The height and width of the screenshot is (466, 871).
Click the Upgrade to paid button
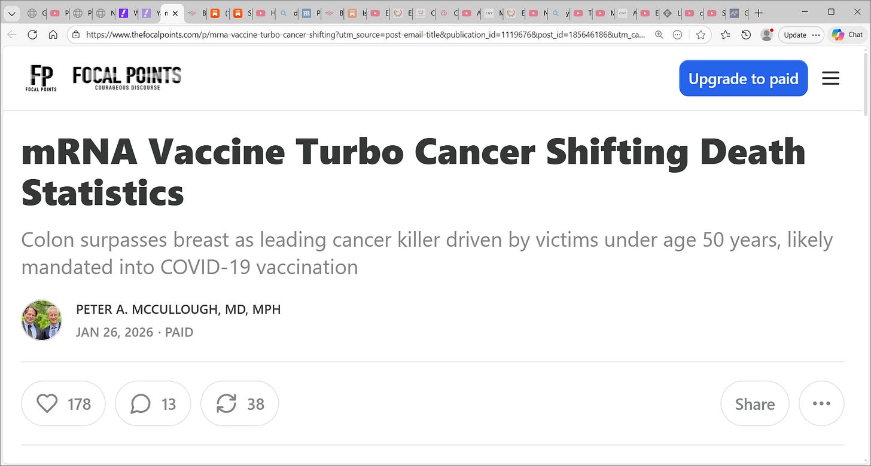point(744,78)
